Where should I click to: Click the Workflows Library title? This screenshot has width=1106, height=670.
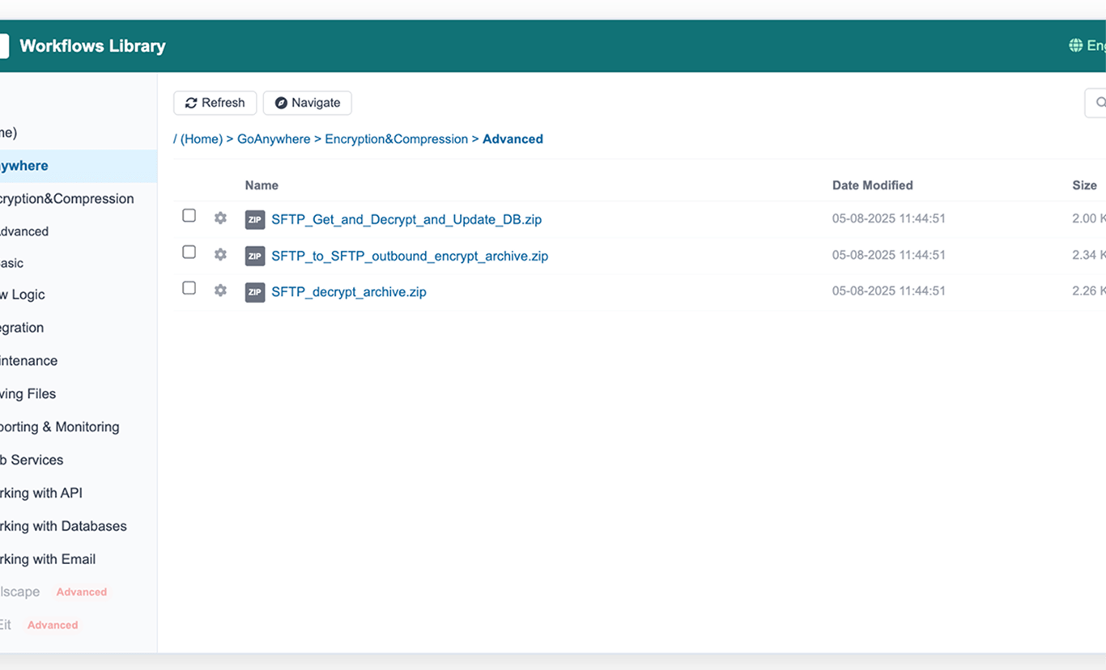point(92,46)
